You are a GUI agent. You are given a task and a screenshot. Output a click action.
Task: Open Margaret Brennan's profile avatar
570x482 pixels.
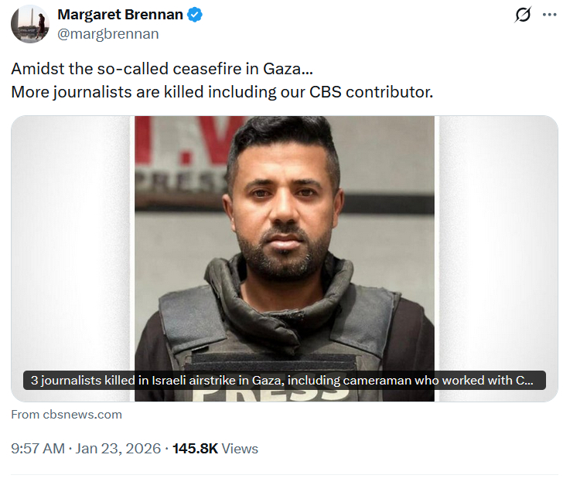(30, 24)
